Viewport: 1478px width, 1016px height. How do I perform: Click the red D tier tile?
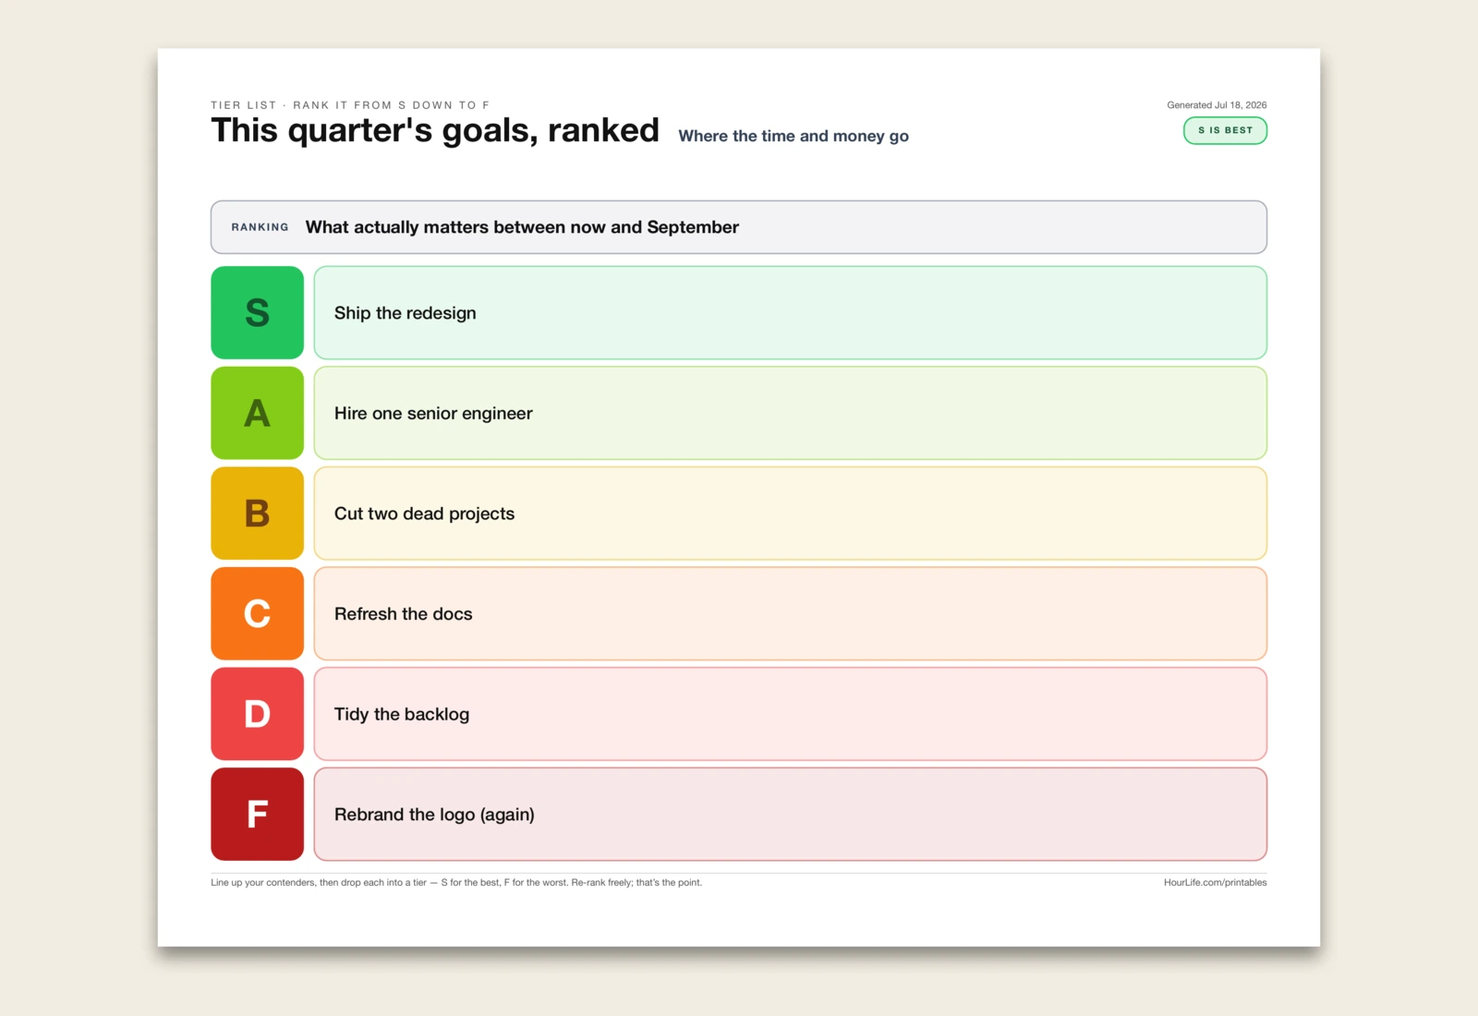257,714
